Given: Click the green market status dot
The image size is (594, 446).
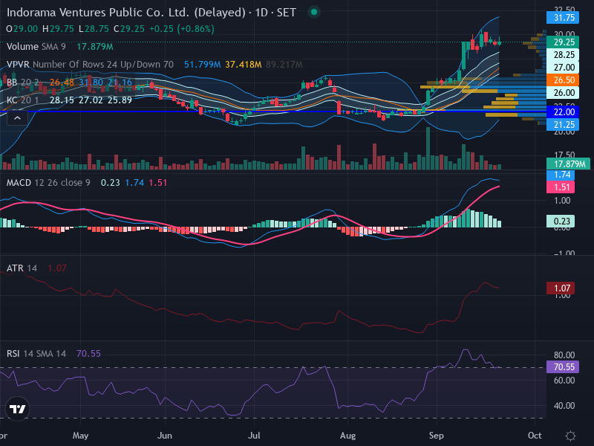Looking at the screenshot, I should pyautogui.click(x=313, y=12).
